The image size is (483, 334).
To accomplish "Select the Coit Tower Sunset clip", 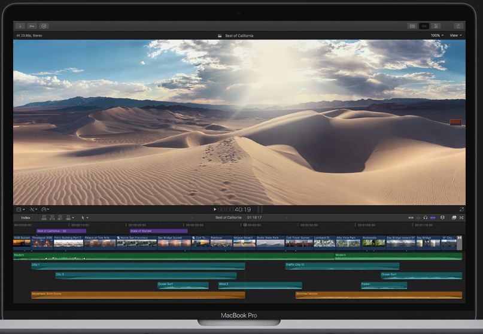I will point(299,242).
